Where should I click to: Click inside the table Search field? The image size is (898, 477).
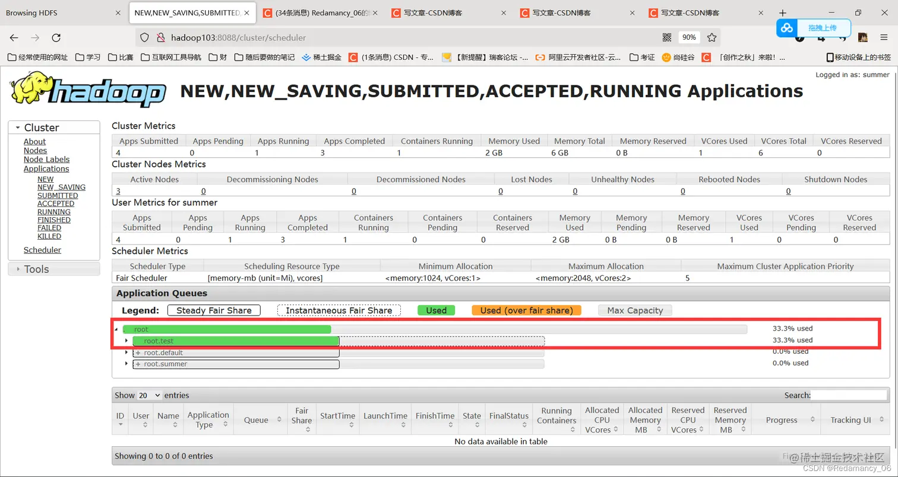[849, 395]
